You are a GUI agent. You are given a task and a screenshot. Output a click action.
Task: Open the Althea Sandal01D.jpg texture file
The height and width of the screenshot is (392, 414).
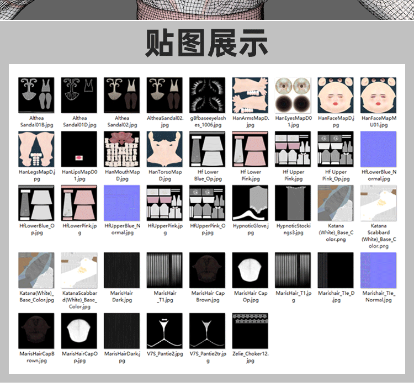click(79, 95)
